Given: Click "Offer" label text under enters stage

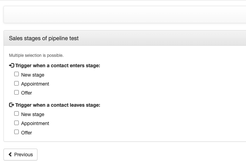Looking at the screenshot, I should 26,93.
